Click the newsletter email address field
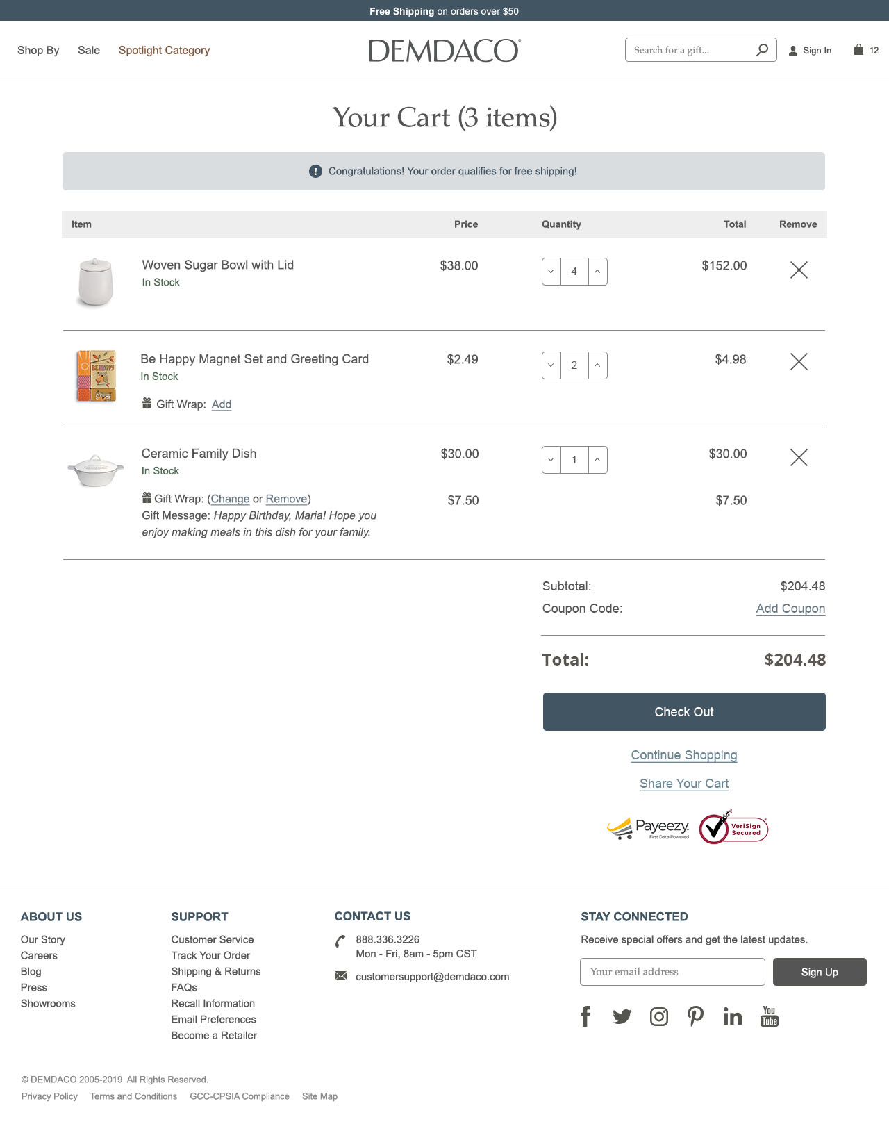The image size is (889, 1124). pyautogui.click(x=672, y=972)
